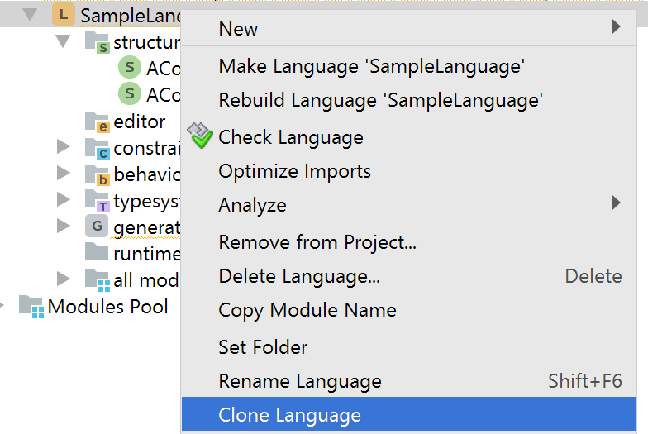The image size is (648, 434).
Task: Collapse the SampleLanguage tree node
Action: point(31,15)
